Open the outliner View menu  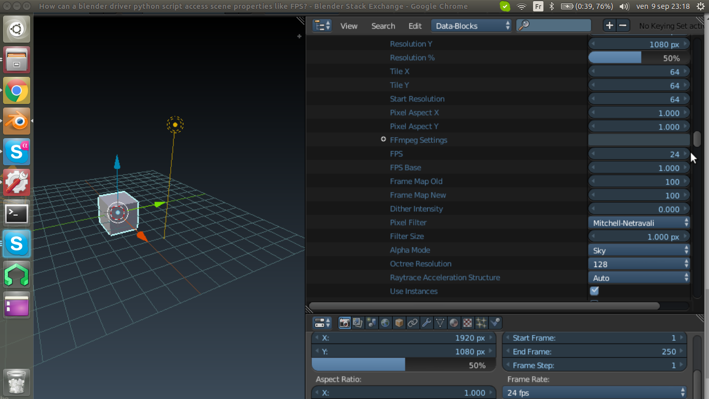[349, 26]
